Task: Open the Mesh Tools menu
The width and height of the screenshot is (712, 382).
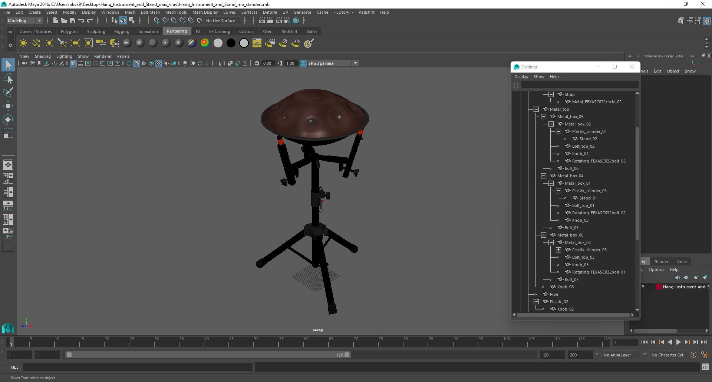Action: pos(176,12)
